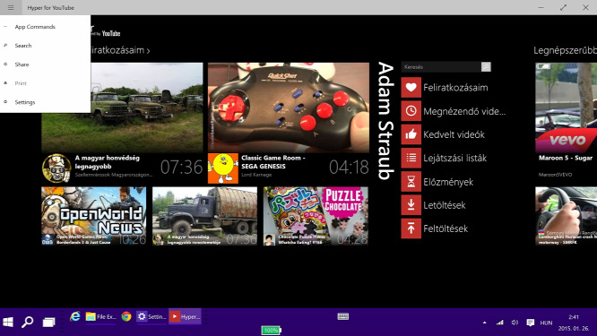Play the SEGA Genesis controller video thumbnail
Screen dimensions: 597x336
289,108
